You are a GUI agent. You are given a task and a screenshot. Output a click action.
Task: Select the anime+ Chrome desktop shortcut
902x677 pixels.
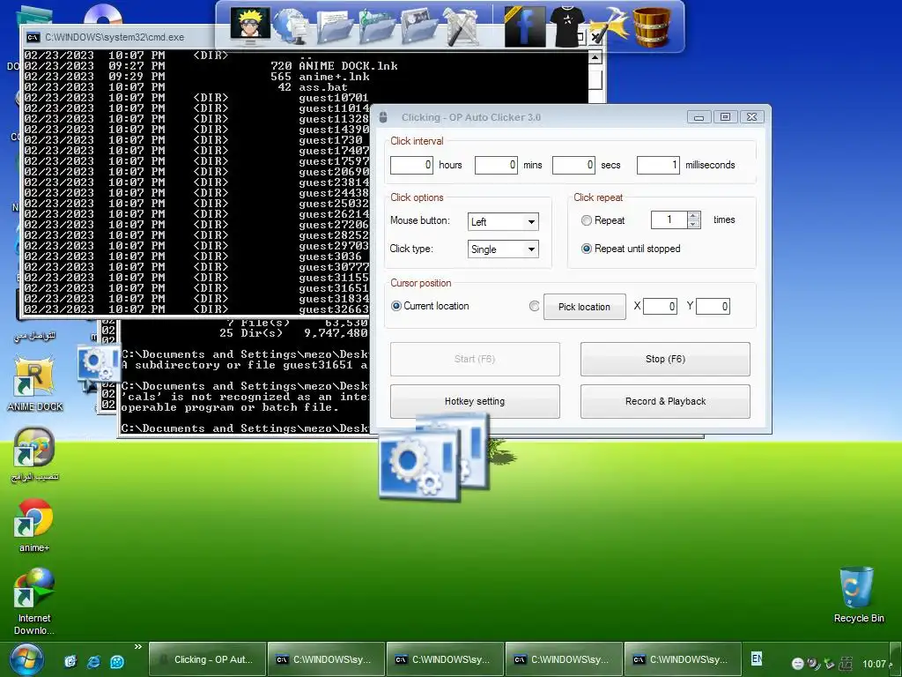[x=34, y=525]
